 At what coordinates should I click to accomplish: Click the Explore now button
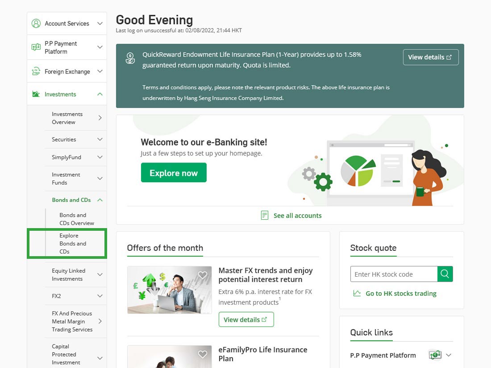[174, 172]
